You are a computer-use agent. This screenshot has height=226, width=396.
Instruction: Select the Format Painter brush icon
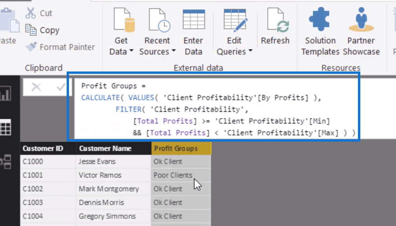31,47
